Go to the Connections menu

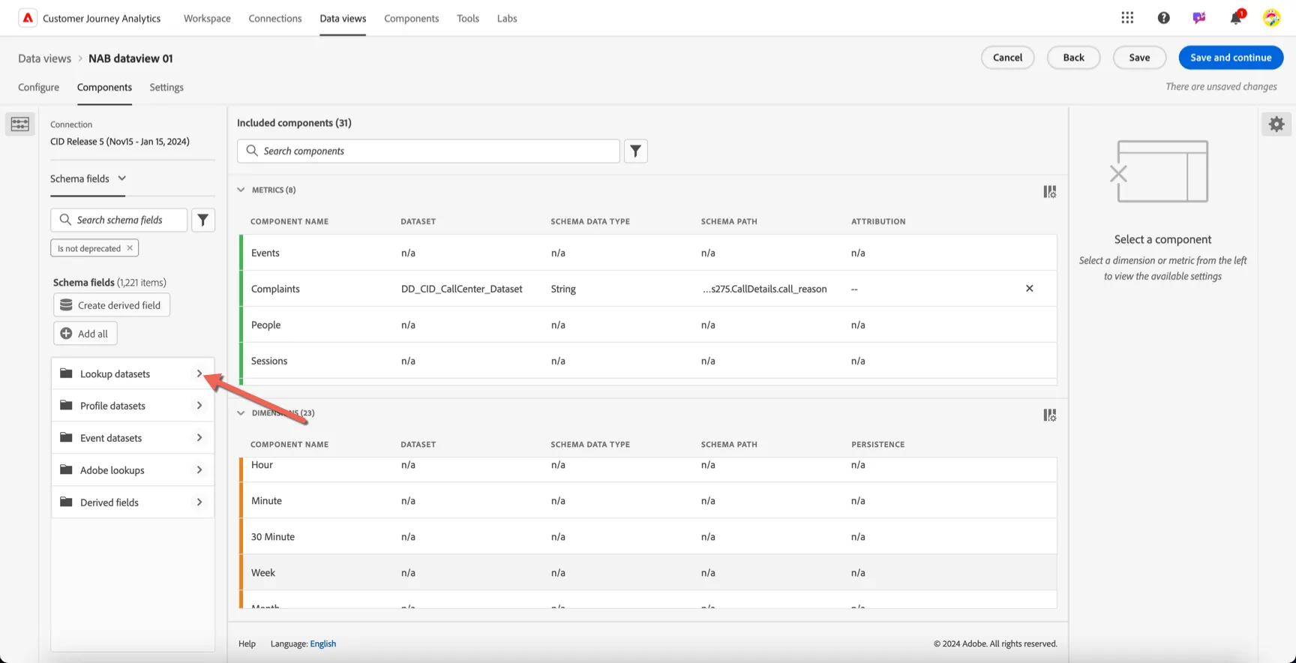click(x=275, y=18)
